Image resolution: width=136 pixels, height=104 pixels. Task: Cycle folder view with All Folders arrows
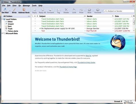29,16
